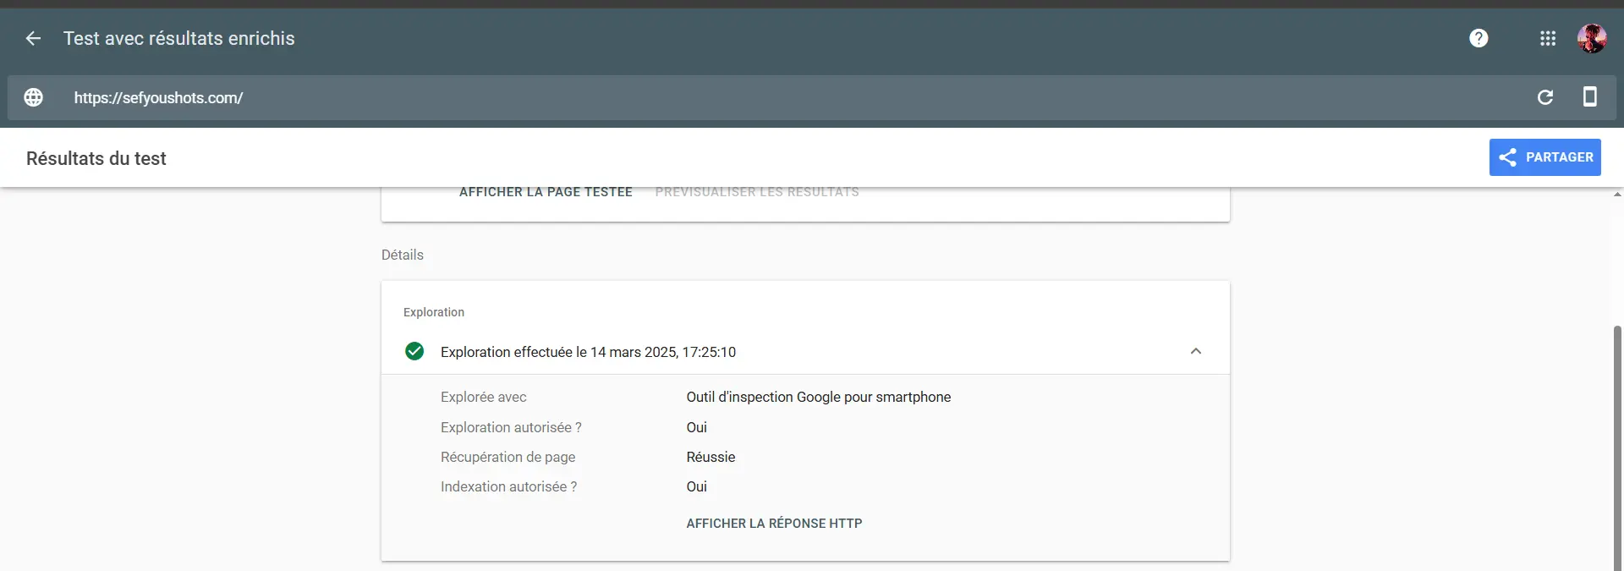Viewport: 1624px width, 571px height.
Task: Click the Résultats du test heading
Action: (x=96, y=158)
